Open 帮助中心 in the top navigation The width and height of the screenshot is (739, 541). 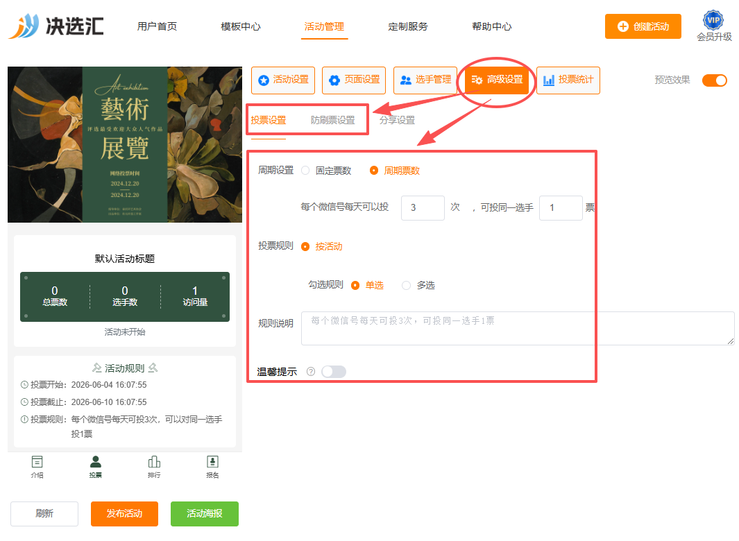tap(492, 26)
